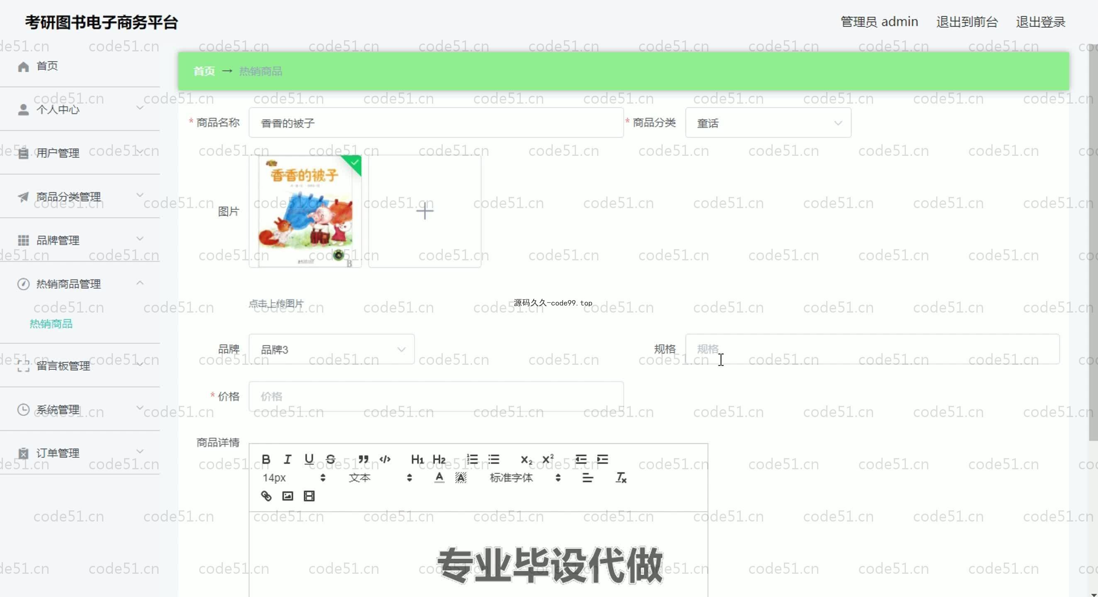Insert an image into product details
The width and height of the screenshot is (1098, 597).
coord(288,496)
